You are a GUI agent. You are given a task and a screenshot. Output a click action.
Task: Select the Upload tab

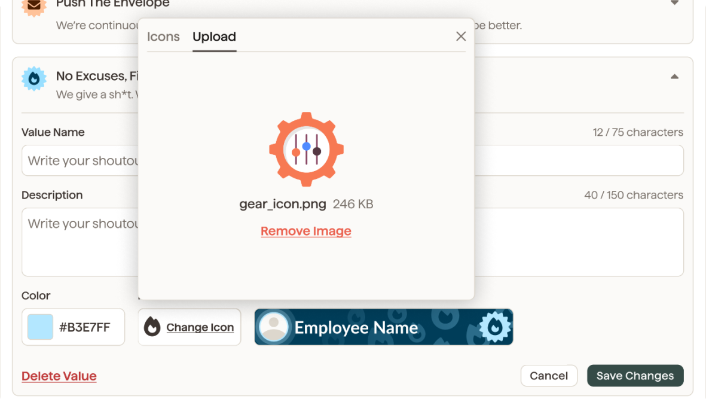click(x=215, y=37)
